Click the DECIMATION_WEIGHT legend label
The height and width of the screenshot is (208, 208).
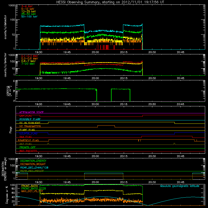(x=33, y=164)
